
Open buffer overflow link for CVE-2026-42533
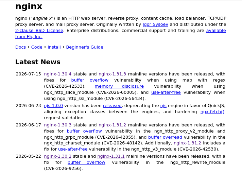pyautogui.click(x=90, y=80)
